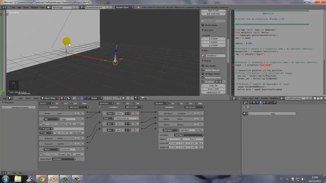Enable Only Render checkbox
Image resolution: width=326 pixels, height=183 pixels.
pos(203,66)
